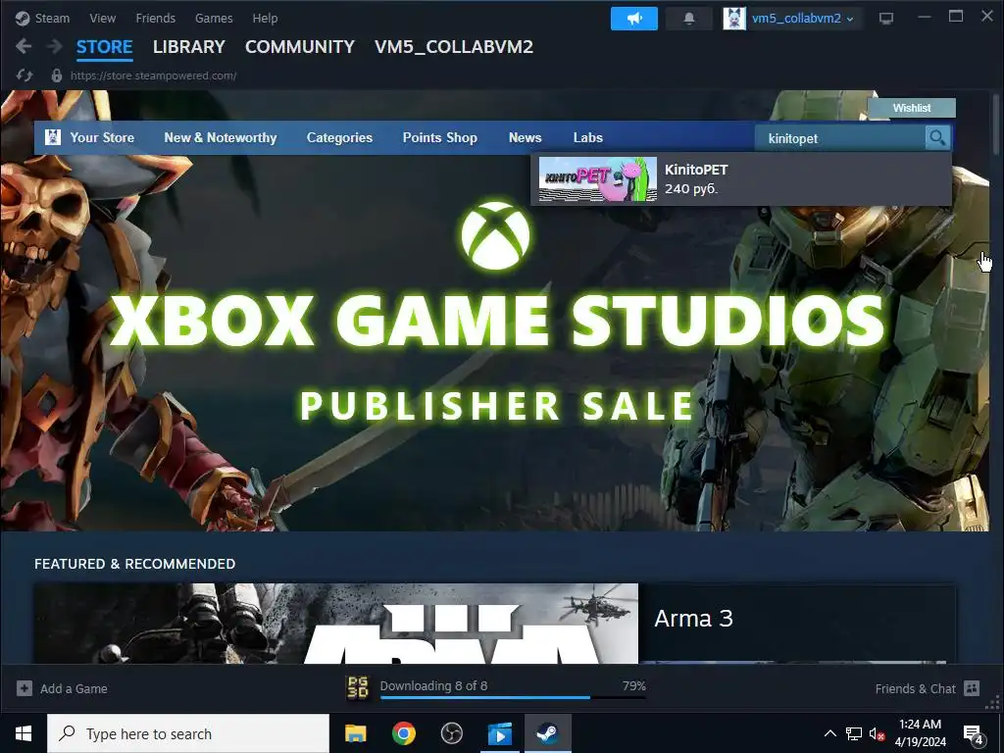Click the Arma 3 featured capsule image
Viewport: 1004px width, 753px height.
pyautogui.click(x=336, y=623)
